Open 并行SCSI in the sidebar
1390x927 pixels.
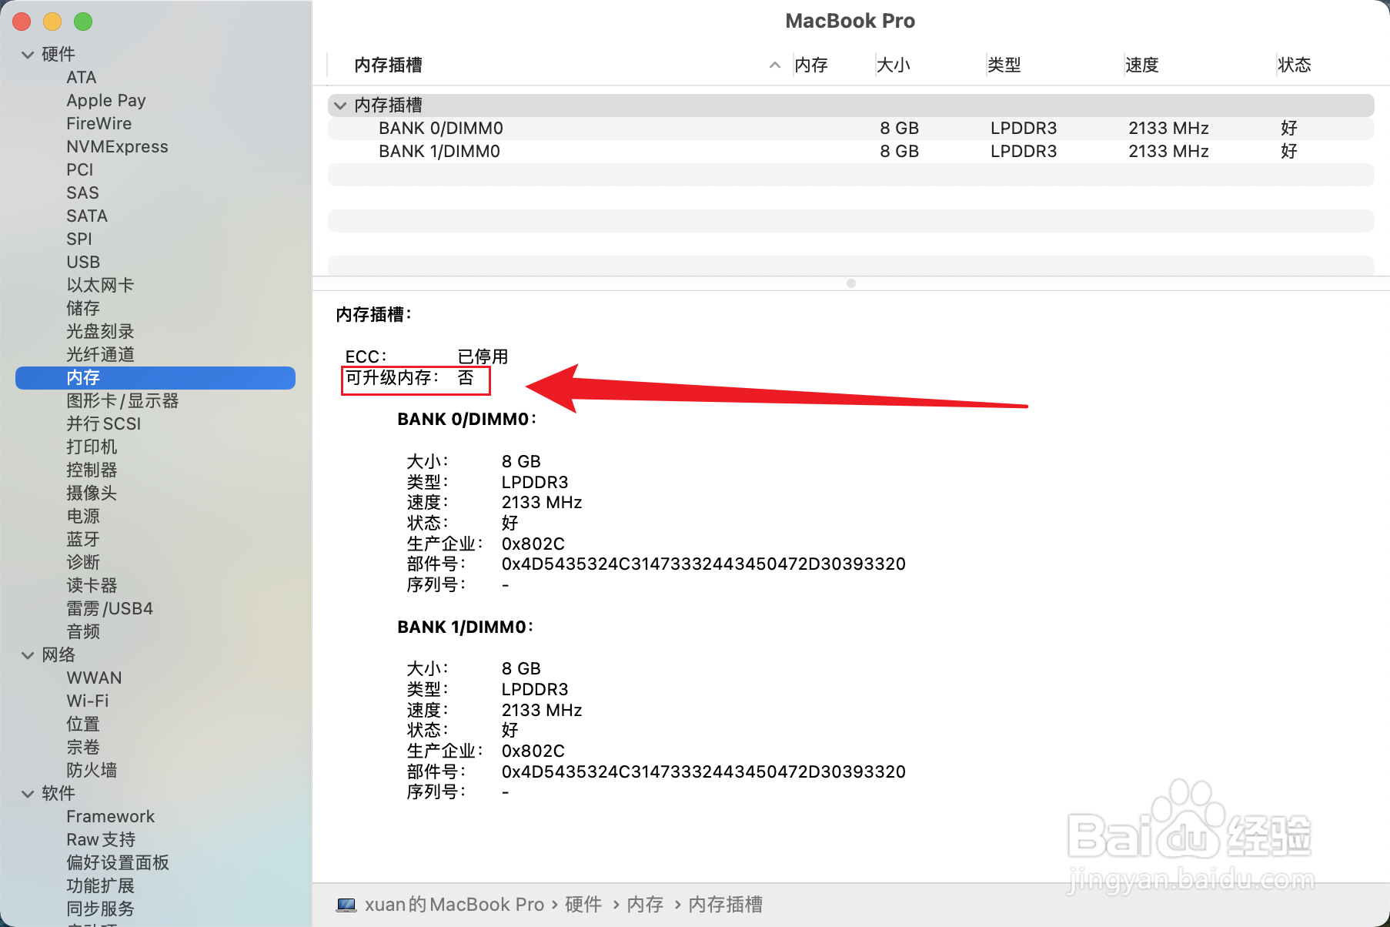[104, 424]
